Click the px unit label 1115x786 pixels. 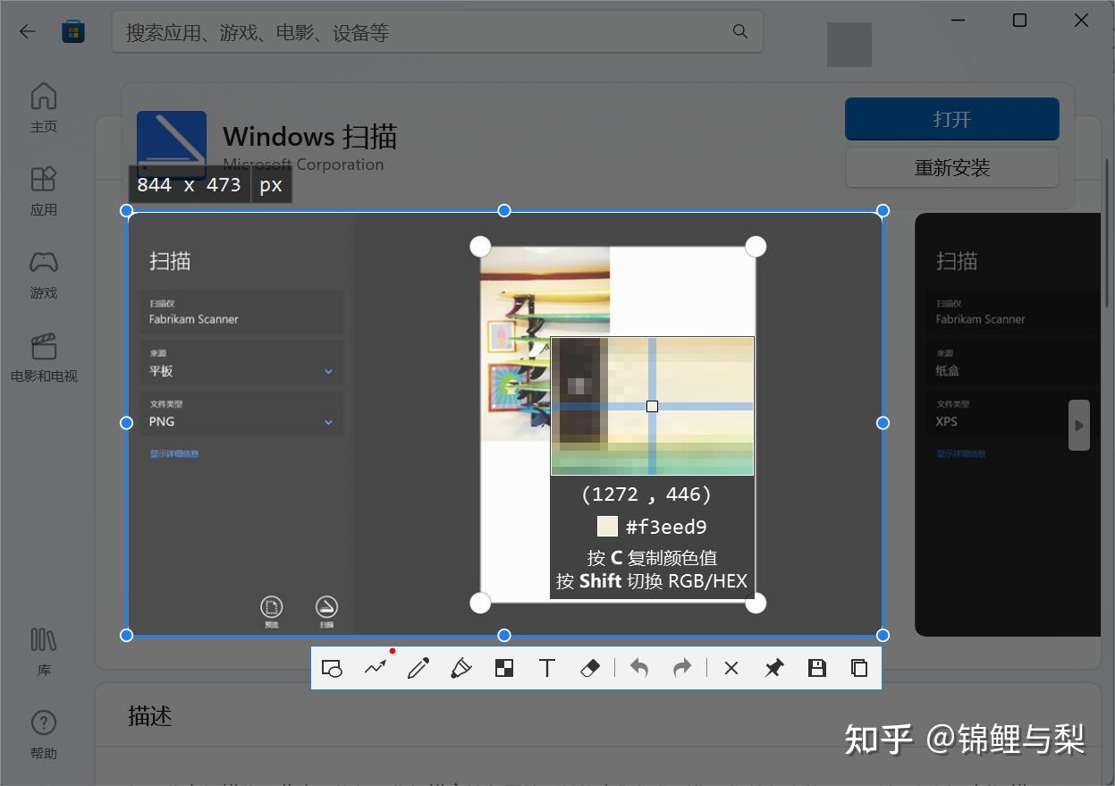coord(271,184)
